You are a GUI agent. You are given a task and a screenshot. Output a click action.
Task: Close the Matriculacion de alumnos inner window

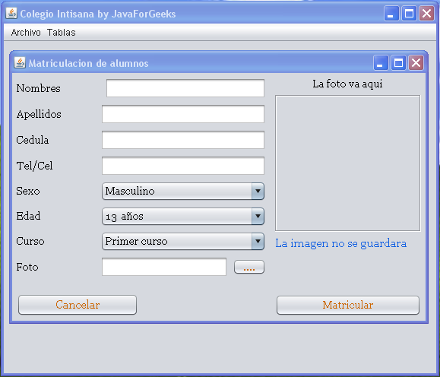416,62
